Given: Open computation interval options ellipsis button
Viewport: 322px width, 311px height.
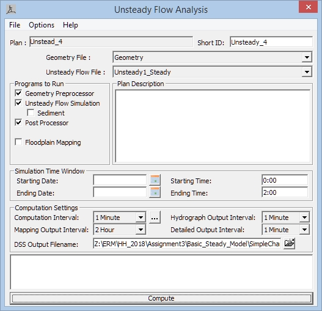Looking at the screenshot, I should pos(155,218).
